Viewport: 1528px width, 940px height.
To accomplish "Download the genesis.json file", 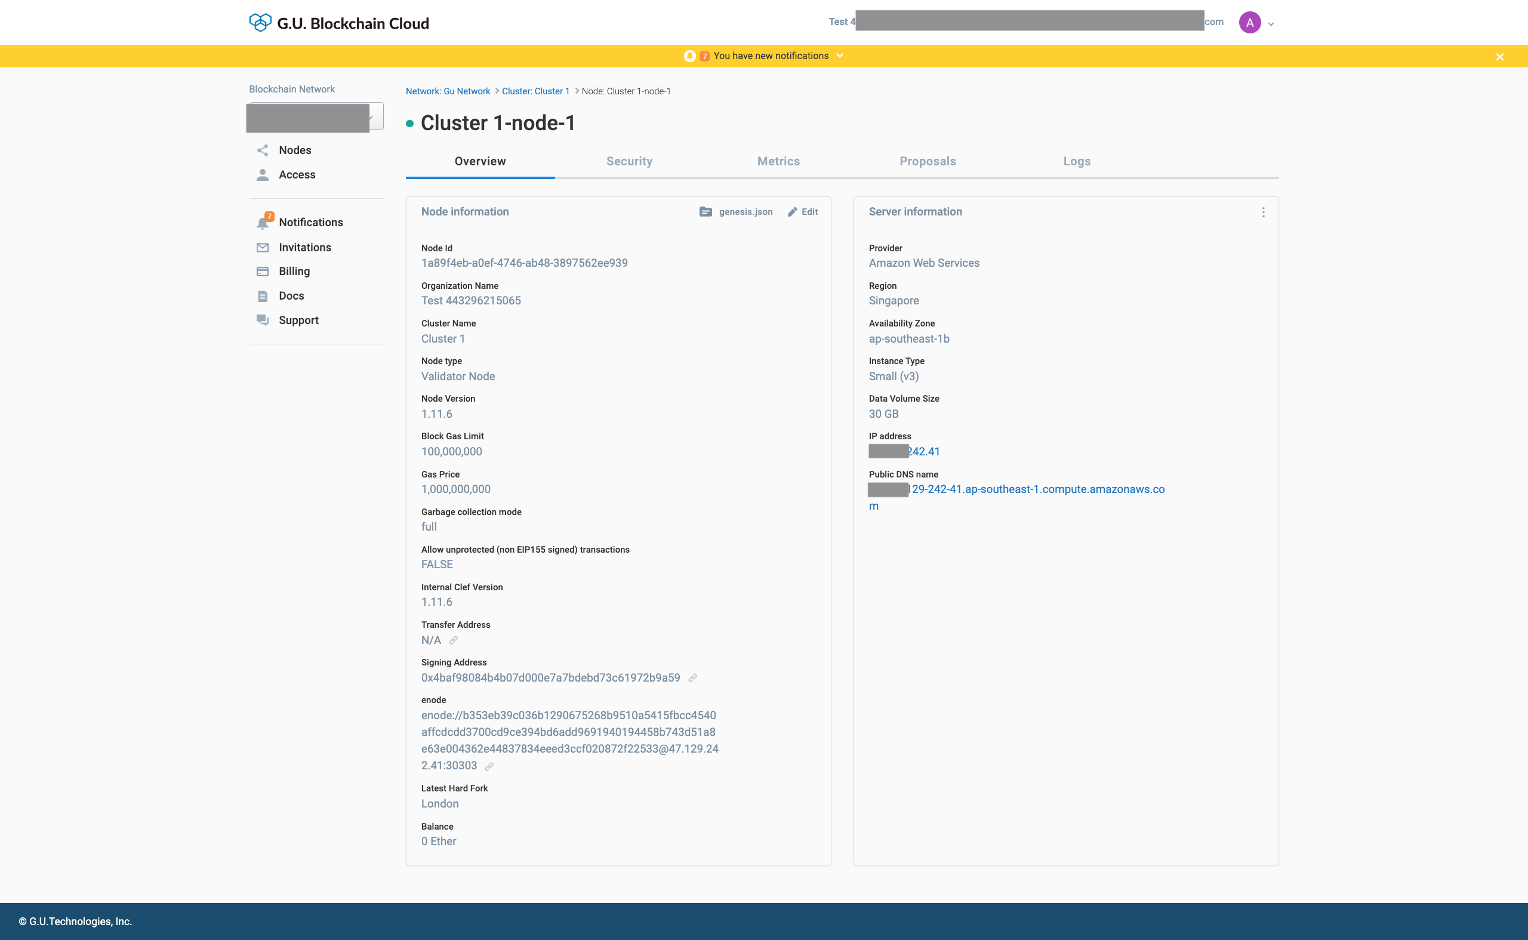I will click(736, 212).
